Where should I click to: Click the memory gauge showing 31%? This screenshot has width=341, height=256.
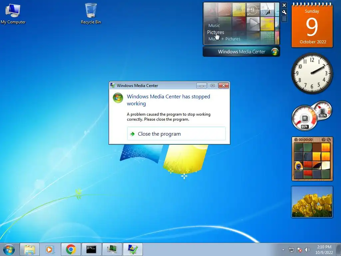[x=323, y=110]
